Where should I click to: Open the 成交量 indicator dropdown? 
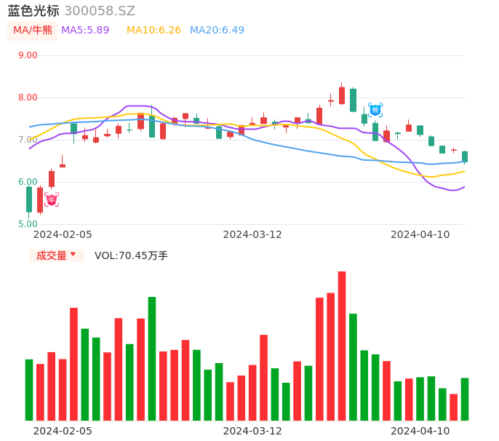point(56,255)
